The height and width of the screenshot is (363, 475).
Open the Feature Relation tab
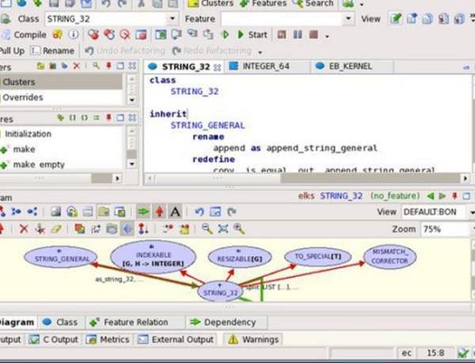(135, 323)
